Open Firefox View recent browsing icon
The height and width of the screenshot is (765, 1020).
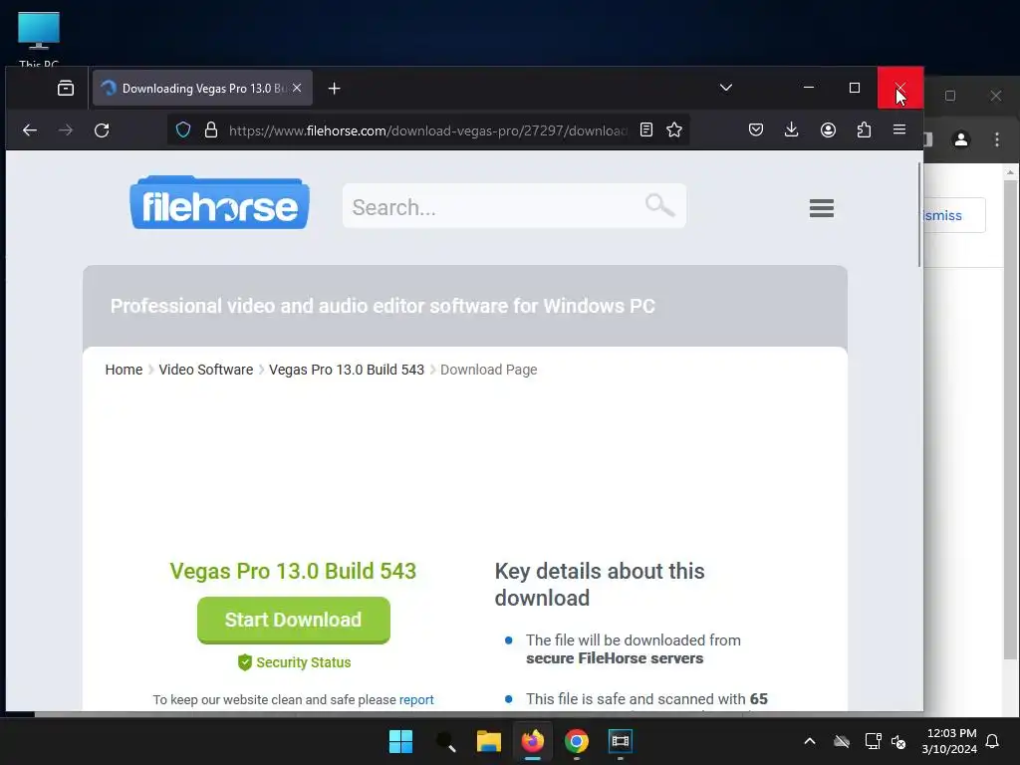(66, 88)
